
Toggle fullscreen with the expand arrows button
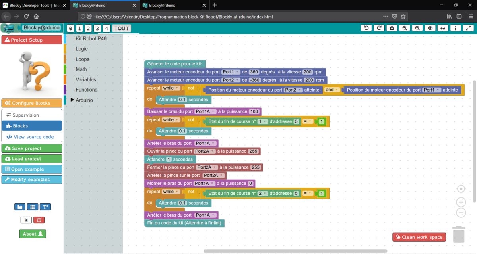pos(468,28)
